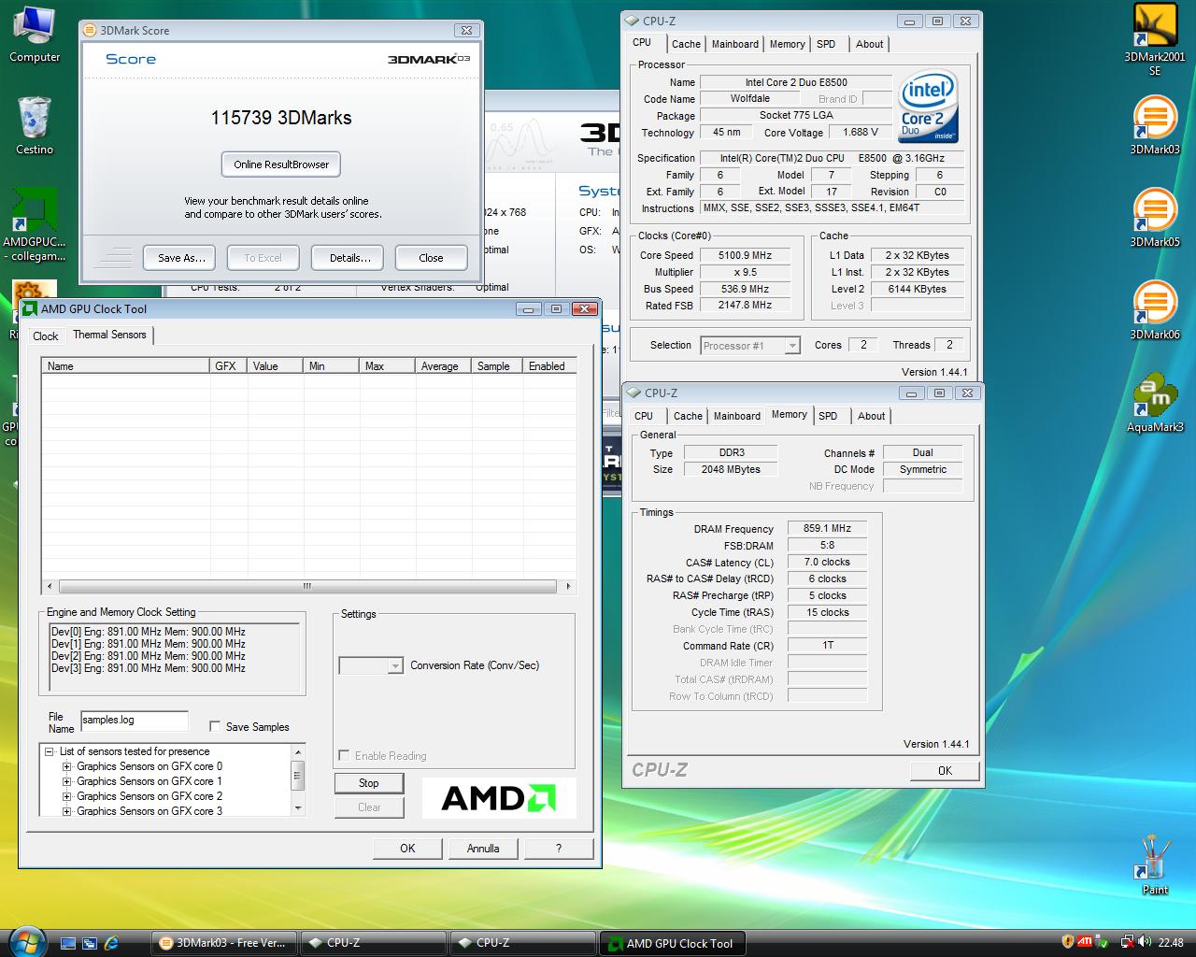Switch to 3DMark03 - Free Ver... taskbar button
1196x957 pixels.
223,943
